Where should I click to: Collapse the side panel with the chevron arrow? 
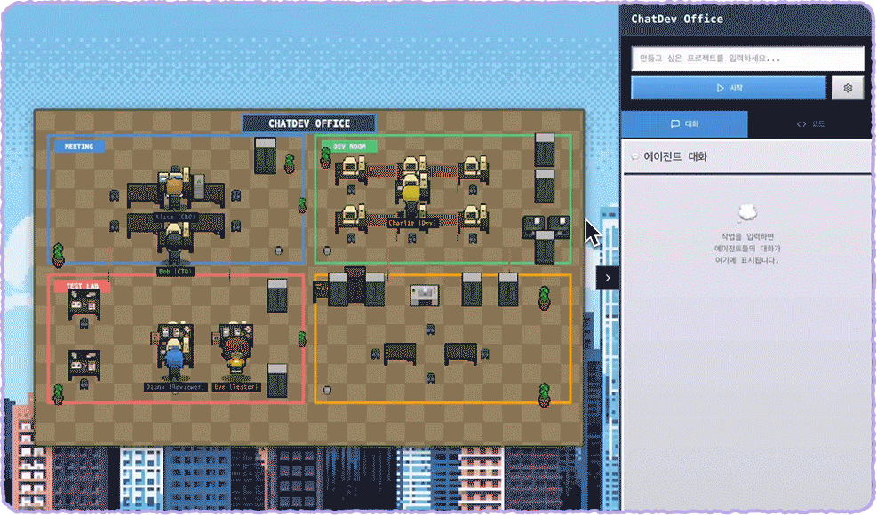(608, 278)
